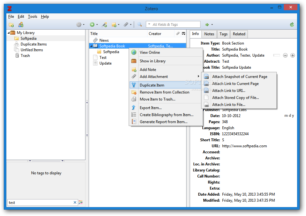The image size is (306, 216).
Task: Click the green Locate arrow icon
Action: coord(207,24)
